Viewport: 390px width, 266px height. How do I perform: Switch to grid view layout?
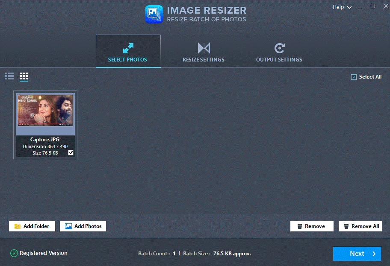point(24,76)
